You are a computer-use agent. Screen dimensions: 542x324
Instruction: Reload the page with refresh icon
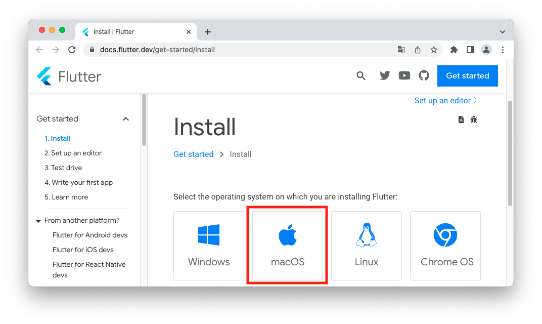[72, 50]
